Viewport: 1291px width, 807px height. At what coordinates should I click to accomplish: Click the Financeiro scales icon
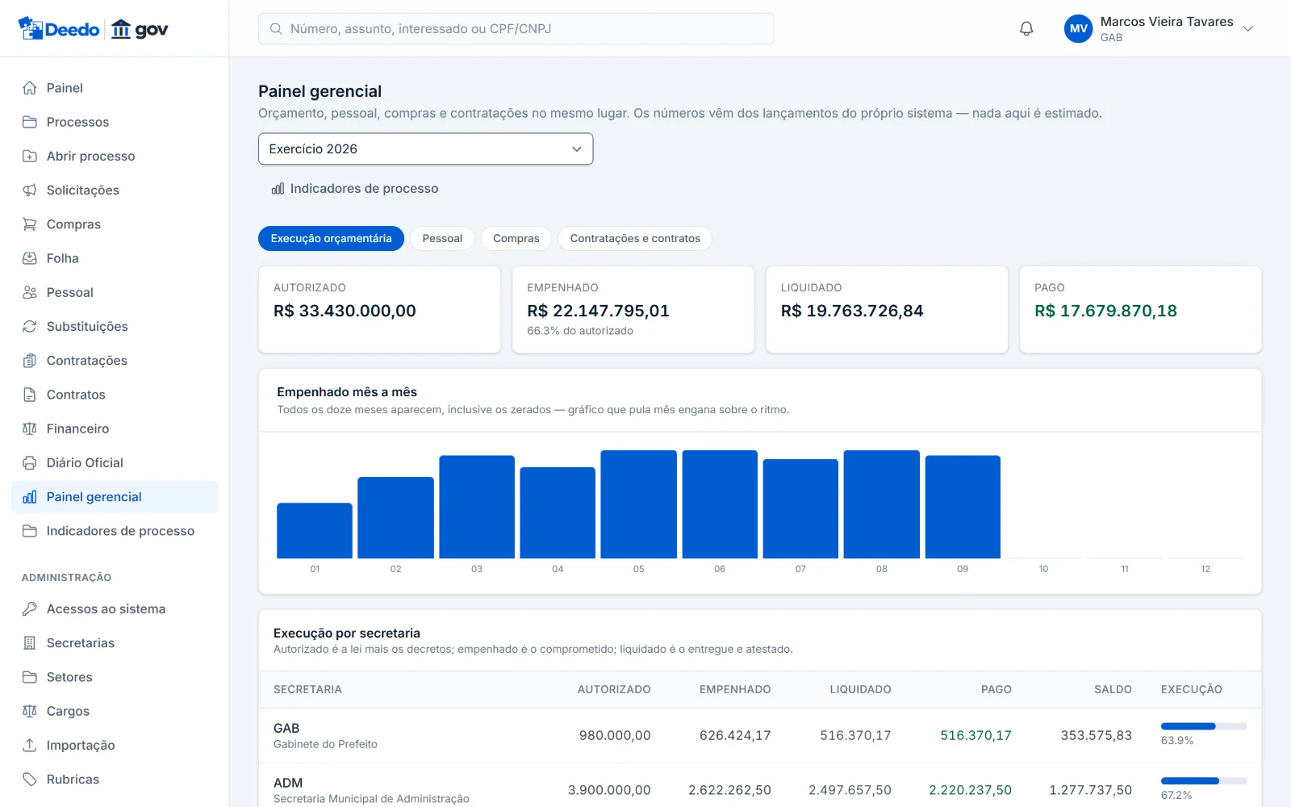coord(30,429)
